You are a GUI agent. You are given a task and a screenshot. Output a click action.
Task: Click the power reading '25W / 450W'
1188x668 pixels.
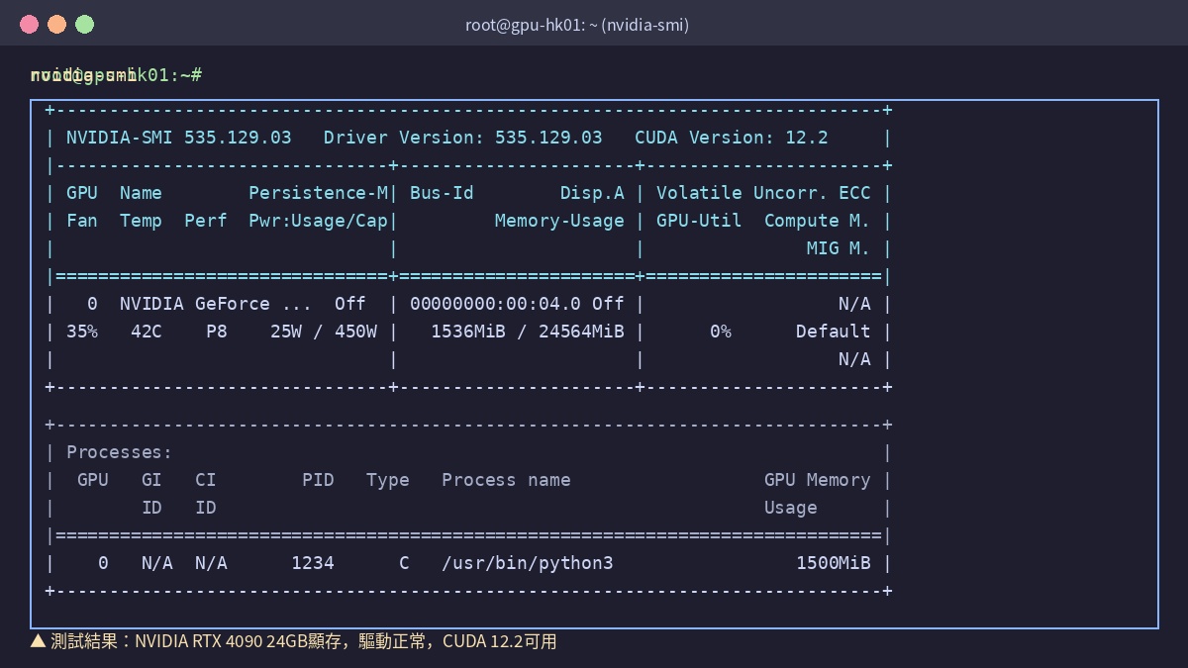(324, 332)
